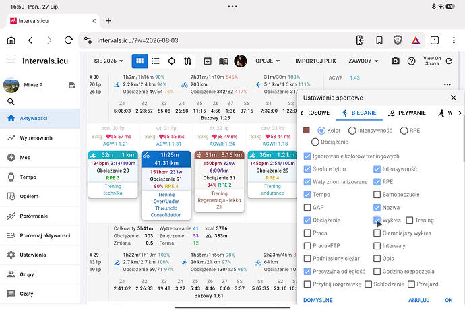Open Brave rewards triangle icon
This screenshot has height=310, width=465.
(x=416, y=40)
